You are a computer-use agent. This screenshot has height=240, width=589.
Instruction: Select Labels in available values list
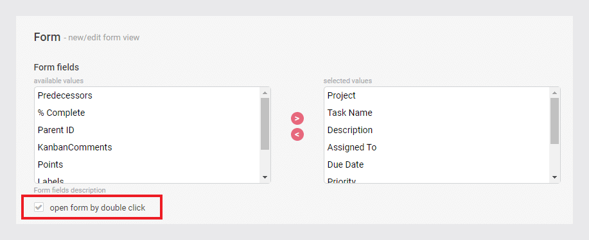pyautogui.click(x=147, y=178)
